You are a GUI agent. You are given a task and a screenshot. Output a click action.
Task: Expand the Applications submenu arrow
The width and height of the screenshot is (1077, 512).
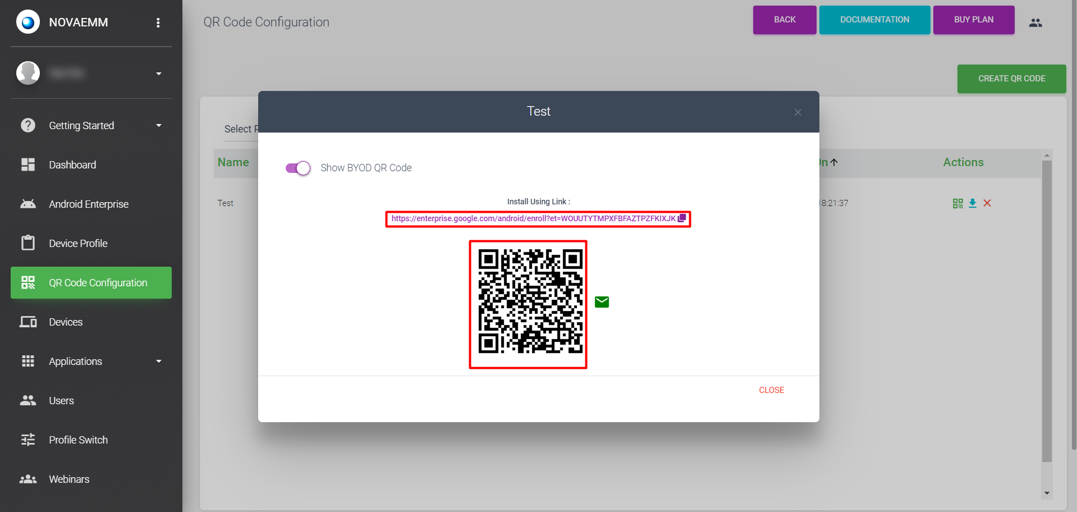[159, 362]
